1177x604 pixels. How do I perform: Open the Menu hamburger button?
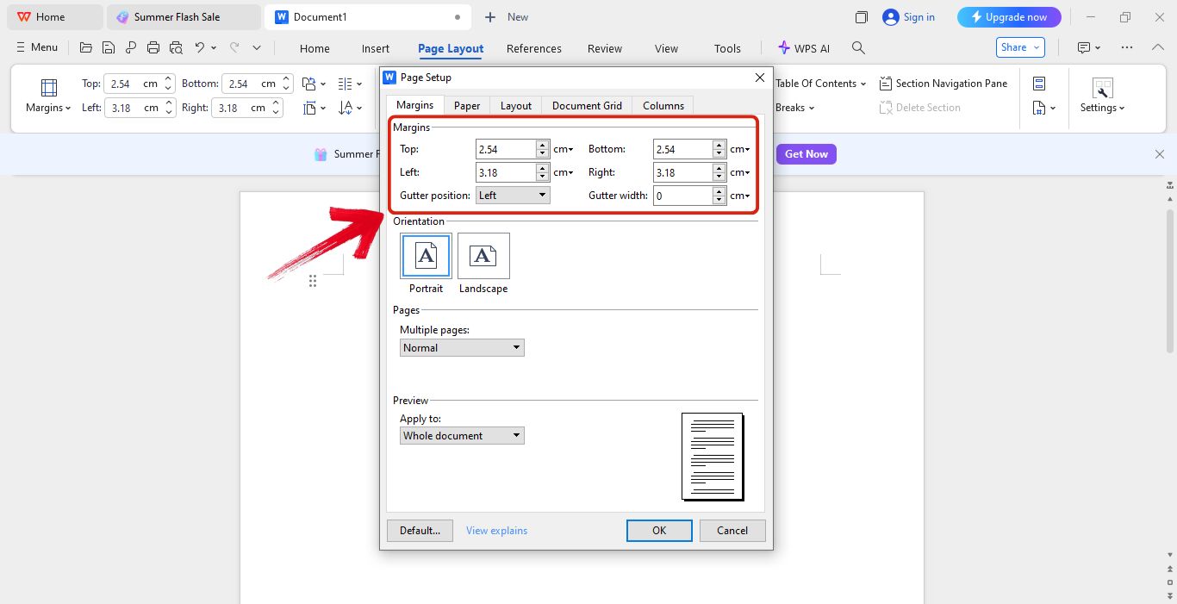(37, 47)
